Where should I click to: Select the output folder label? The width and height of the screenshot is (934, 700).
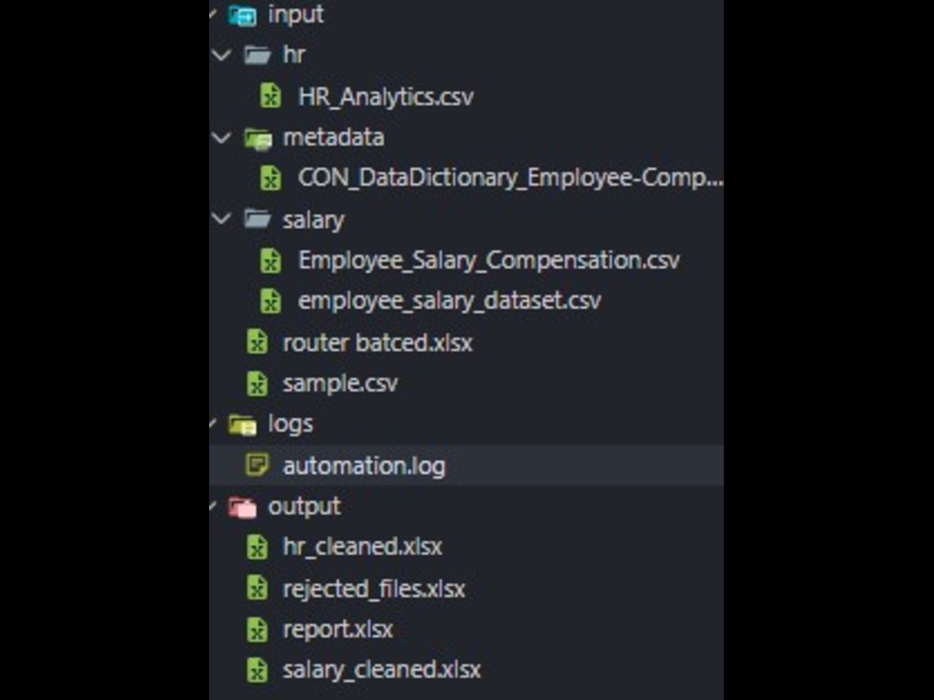pyautogui.click(x=304, y=507)
